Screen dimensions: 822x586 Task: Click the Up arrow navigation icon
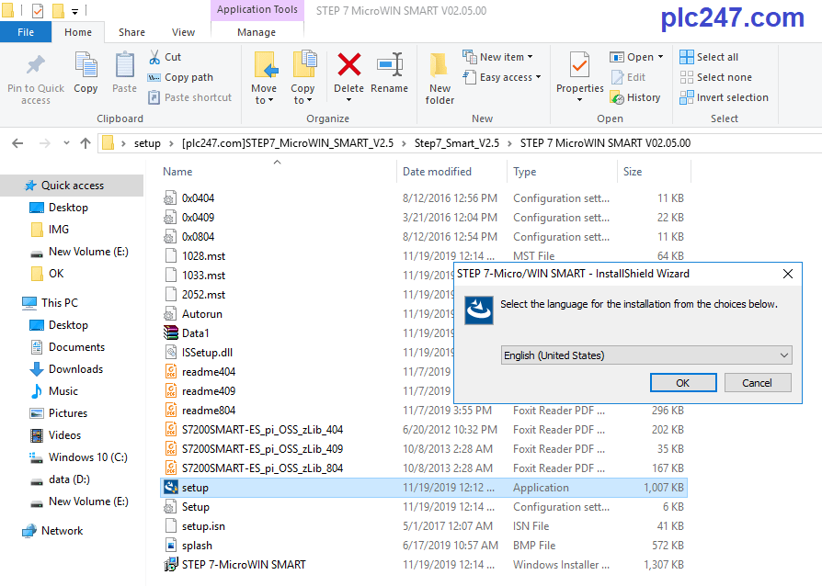pyautogui.click(x=86, y=143)
